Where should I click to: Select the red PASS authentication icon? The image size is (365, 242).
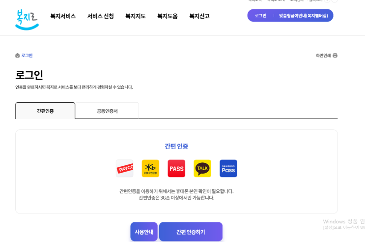[x=176, y=168]
